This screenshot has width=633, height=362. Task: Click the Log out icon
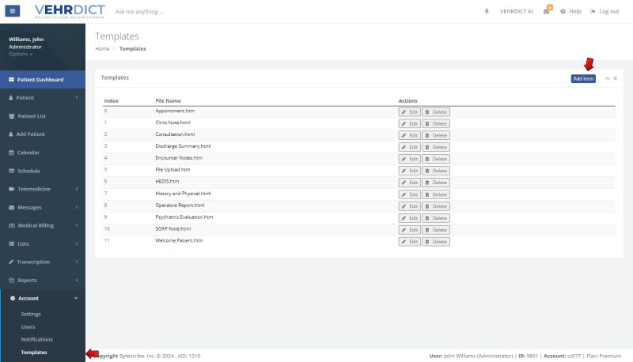pos(593,11)
